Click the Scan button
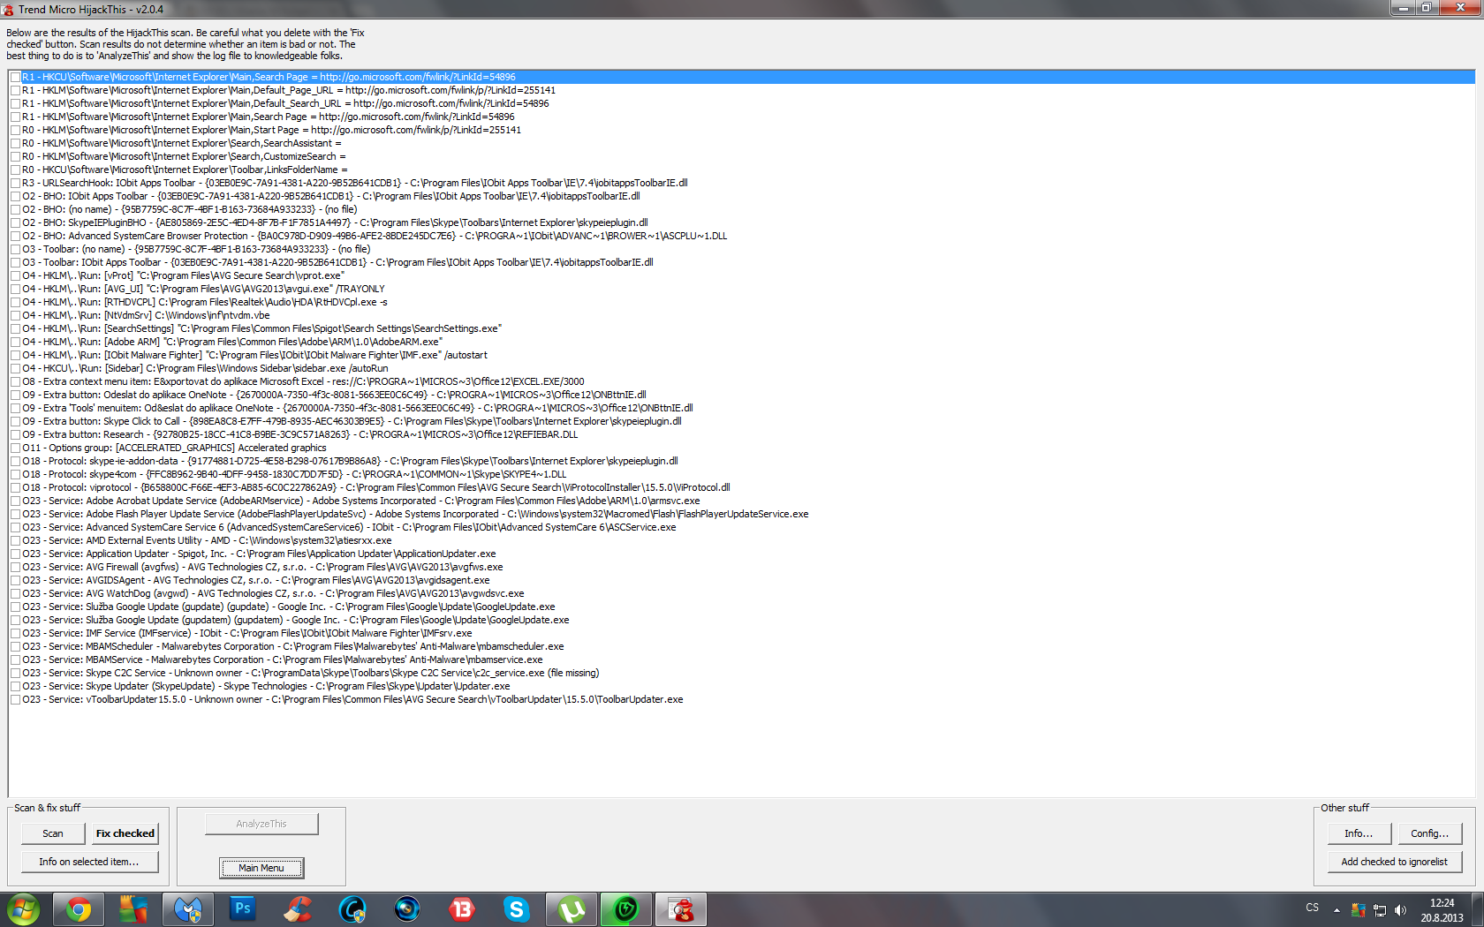This screenshot has height=927, width=1484. tap(53, 833)
